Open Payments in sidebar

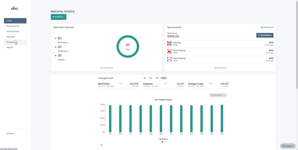pos(15,37)
